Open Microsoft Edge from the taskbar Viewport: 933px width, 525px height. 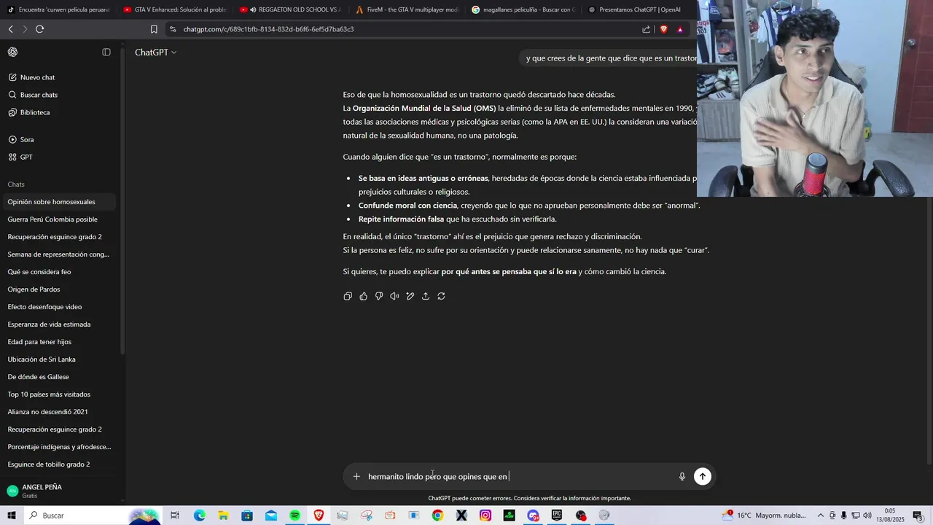point(199,516)
